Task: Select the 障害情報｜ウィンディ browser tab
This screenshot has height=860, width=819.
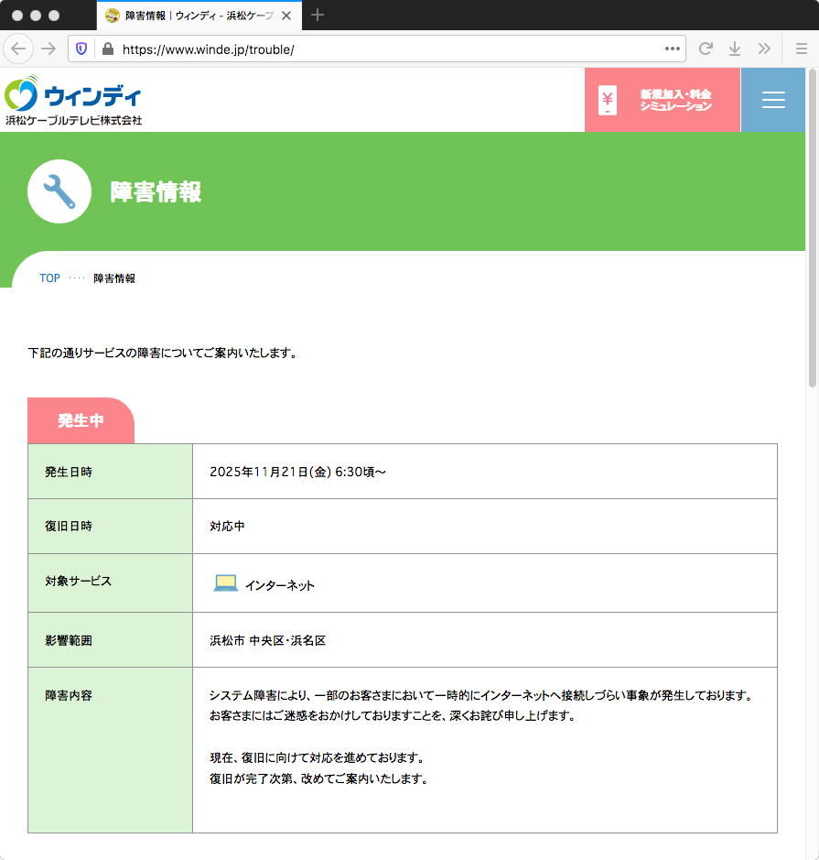Action: (x=199, y=16)
